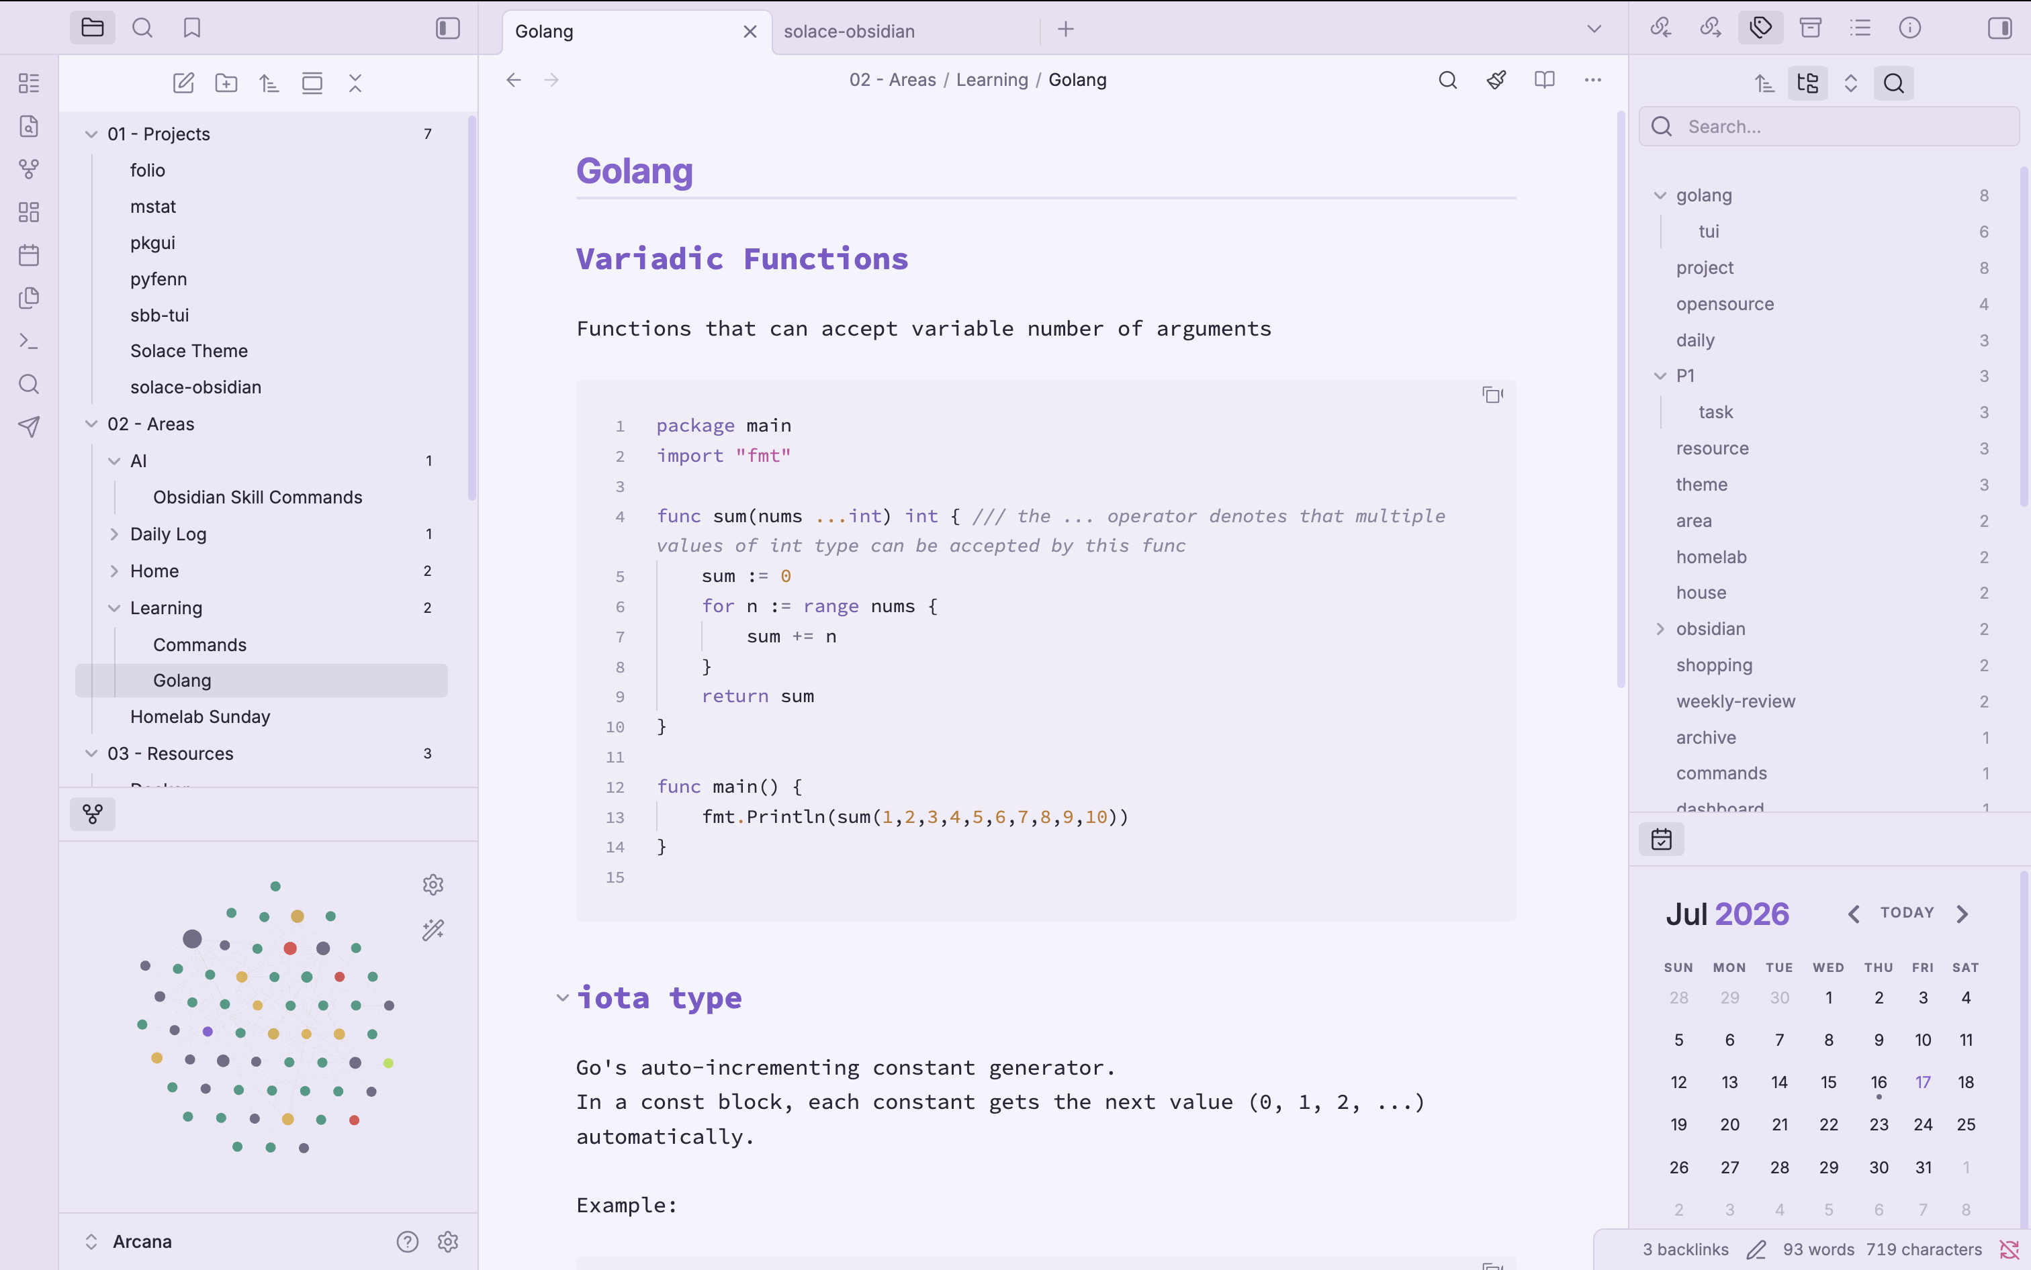Collapse the 01 - Projects folder
The image size is (2031, 1270).
tap(91, 134)
